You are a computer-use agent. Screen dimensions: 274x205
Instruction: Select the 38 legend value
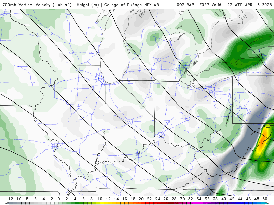215,199
